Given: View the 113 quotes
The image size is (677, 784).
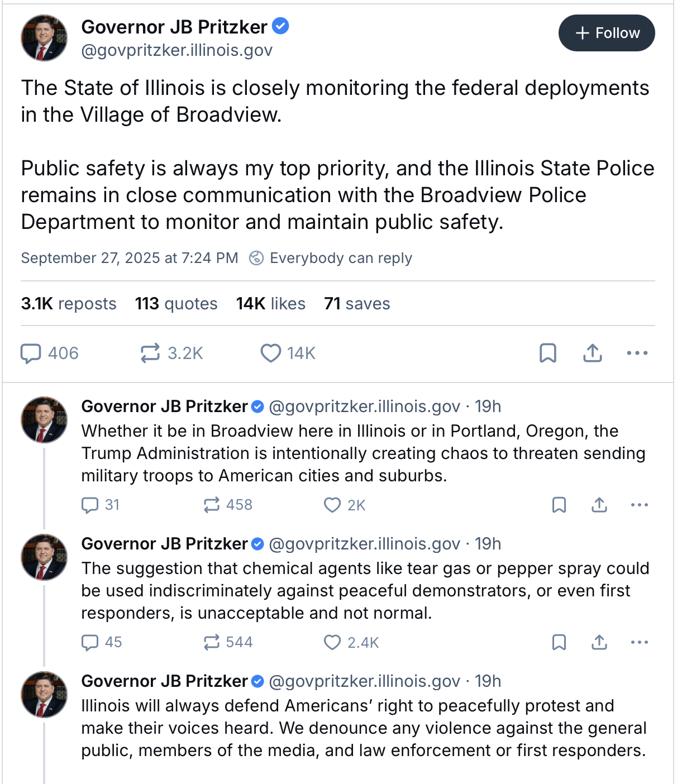Looking at the screenshot, I should pyautogui.click(x=176, y=304).
